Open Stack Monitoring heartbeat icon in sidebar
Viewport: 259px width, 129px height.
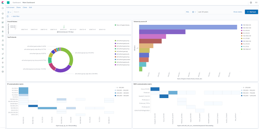[x=3, y=67]
